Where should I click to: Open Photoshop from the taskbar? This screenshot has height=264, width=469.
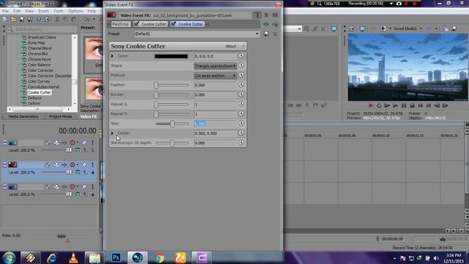coord(116,257)
